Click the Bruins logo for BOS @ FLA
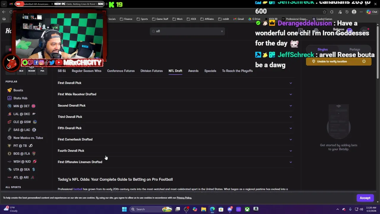380x214 pixels. point(9,154)
